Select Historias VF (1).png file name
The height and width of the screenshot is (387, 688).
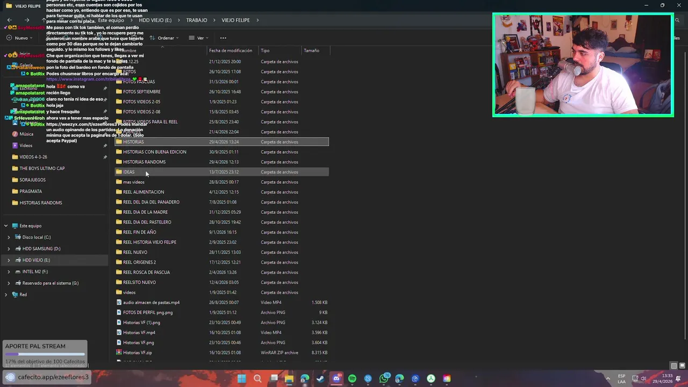pos(141,322)
